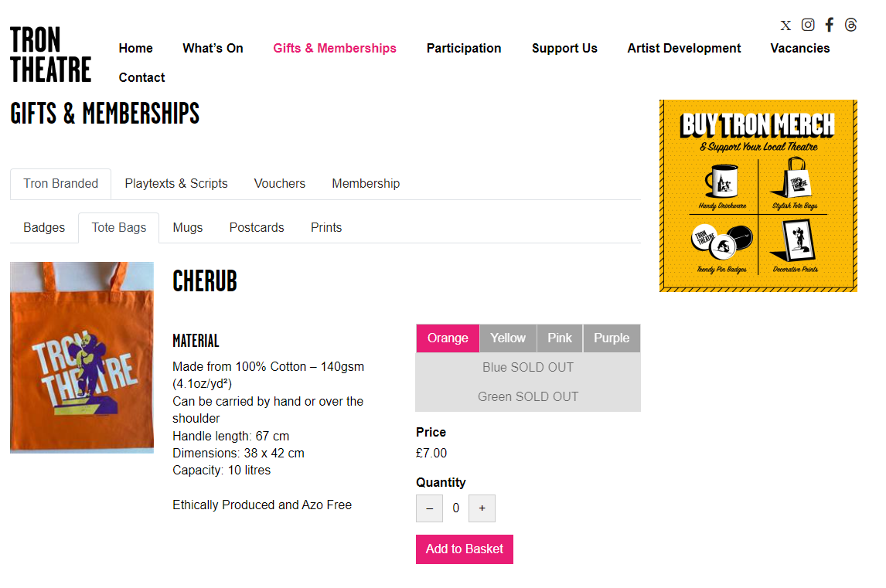886x588 pixels.
Task: Choose the Yellow colour option
Action: (x=508, y=338)
